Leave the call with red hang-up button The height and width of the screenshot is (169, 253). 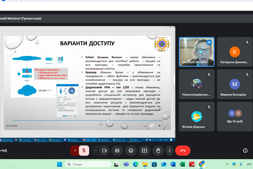pos(183,151)
